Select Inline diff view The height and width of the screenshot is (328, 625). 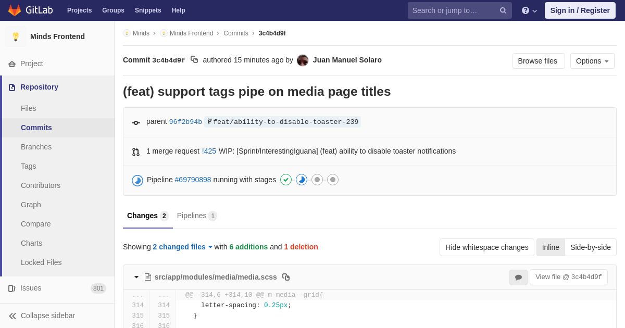pyautogui.click(x=551, y=247)
